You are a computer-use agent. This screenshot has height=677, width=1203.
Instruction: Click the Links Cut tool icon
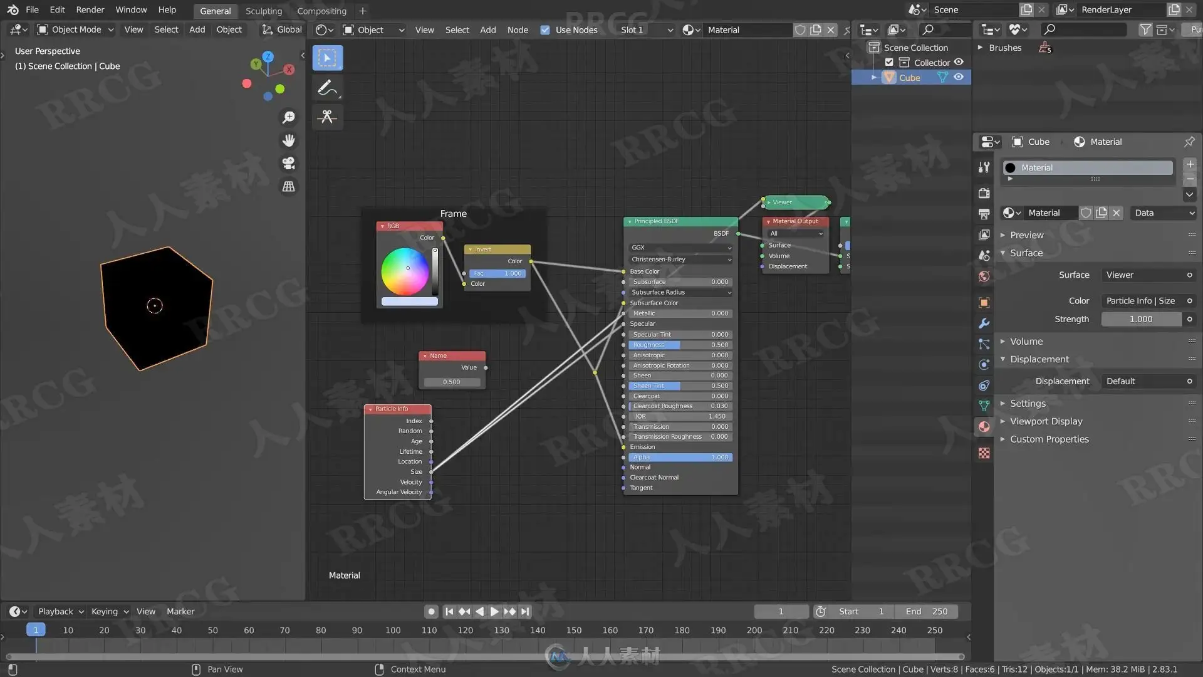(327, 117)
